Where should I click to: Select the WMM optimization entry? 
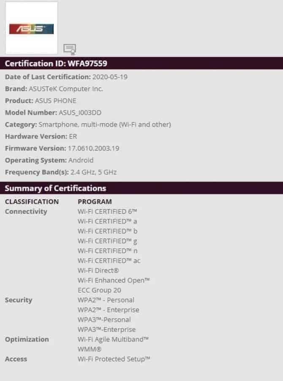tap(90, 349)
